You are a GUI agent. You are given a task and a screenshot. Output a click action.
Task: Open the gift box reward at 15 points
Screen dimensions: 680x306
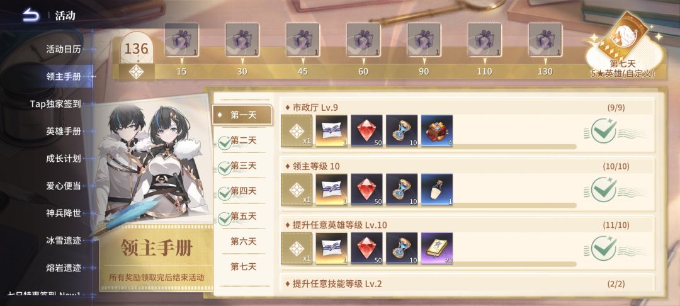click(x=182, y=40)
